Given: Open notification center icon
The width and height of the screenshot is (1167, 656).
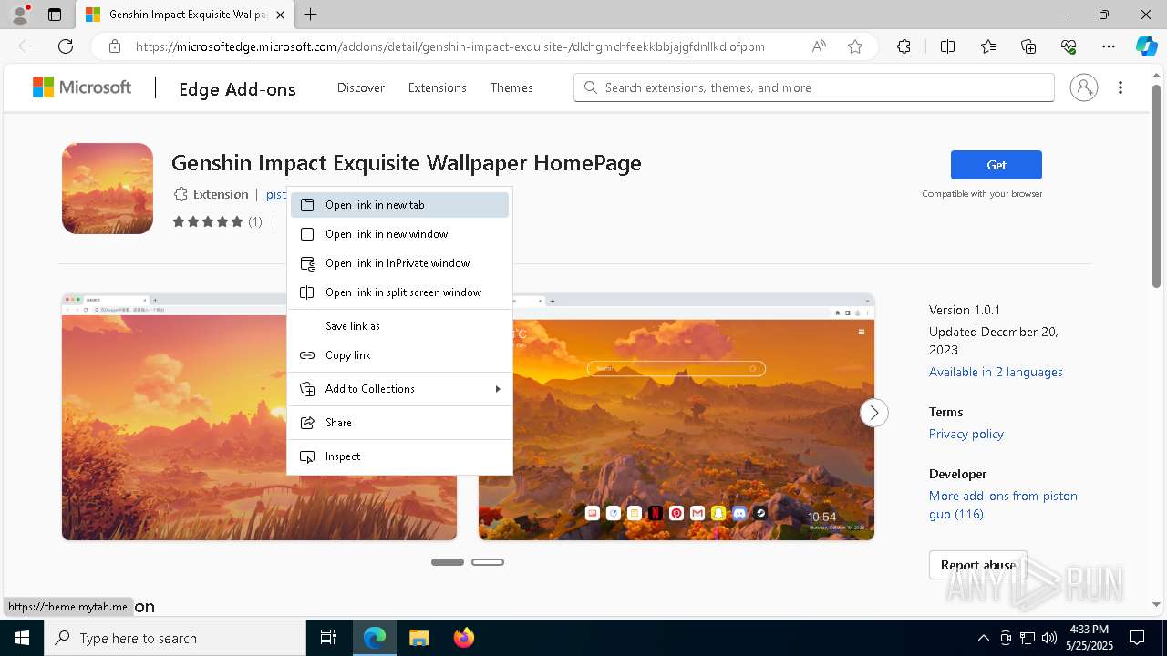Looking at the screenshot, I should pyautogui.click(x=1137, y=638).
